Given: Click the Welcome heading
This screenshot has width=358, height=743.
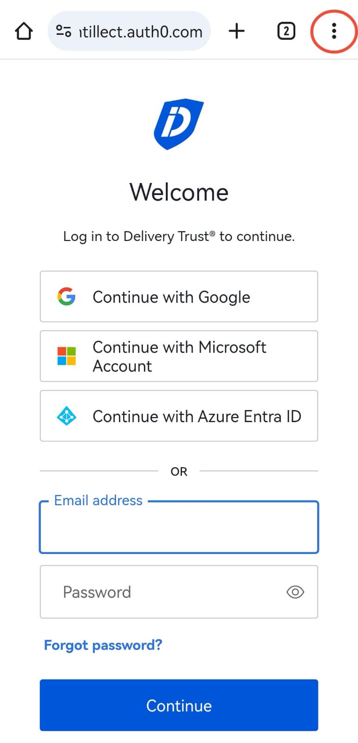Looking at the screenshot, I should pos(179,192).
